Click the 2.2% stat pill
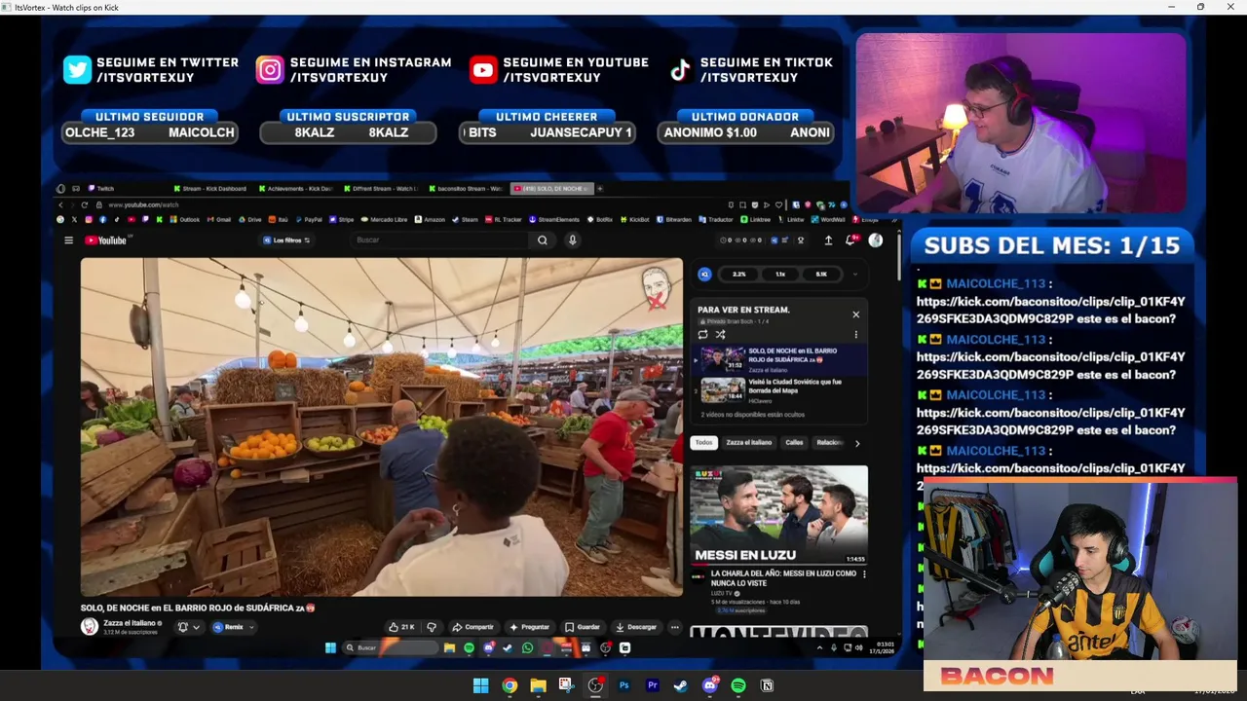The image size is (1247, 701). [x=738, y=275]
